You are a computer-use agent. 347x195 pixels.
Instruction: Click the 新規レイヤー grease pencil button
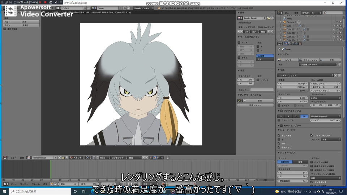[x=256, y=105]
